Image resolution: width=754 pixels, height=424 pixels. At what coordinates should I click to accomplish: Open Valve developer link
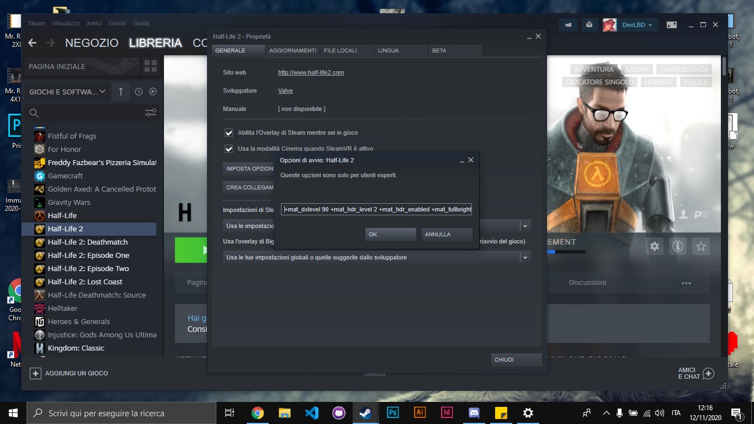coord(285,91)
